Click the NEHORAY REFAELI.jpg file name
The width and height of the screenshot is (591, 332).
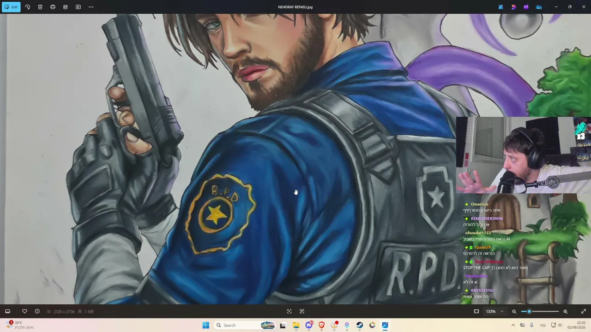coord(295,7)
